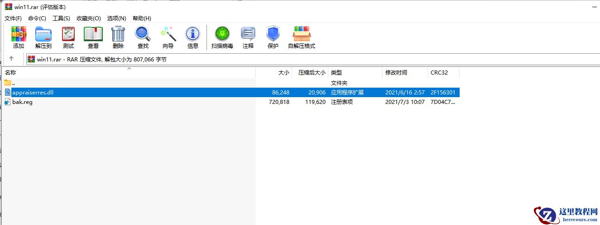This screenshot has height=225, width=600.
Task: Click the RAR icon in address bar
Action: 32,59
